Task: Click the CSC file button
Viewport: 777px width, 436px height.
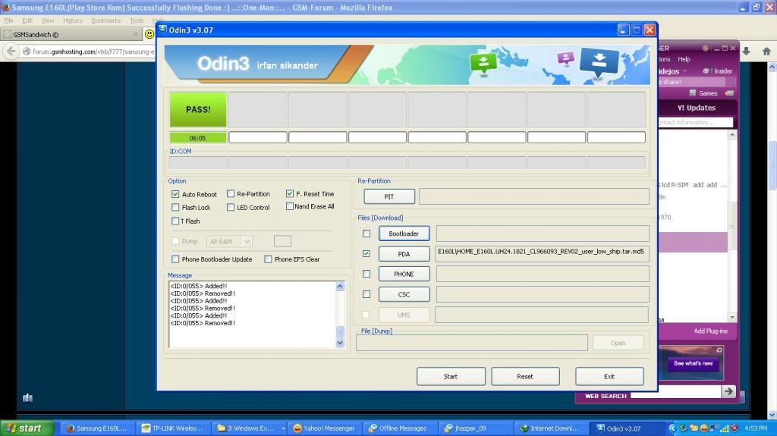Action: tap(404, 294)
